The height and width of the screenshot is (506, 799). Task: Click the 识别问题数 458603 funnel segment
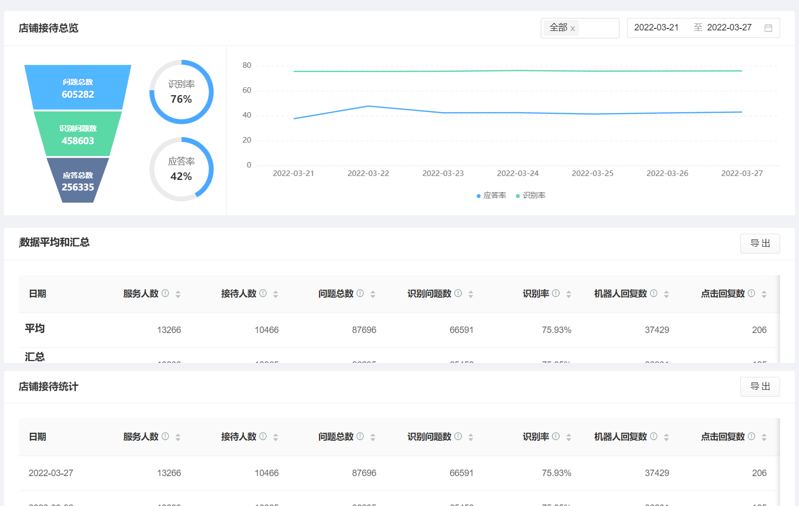coord(78,134)
